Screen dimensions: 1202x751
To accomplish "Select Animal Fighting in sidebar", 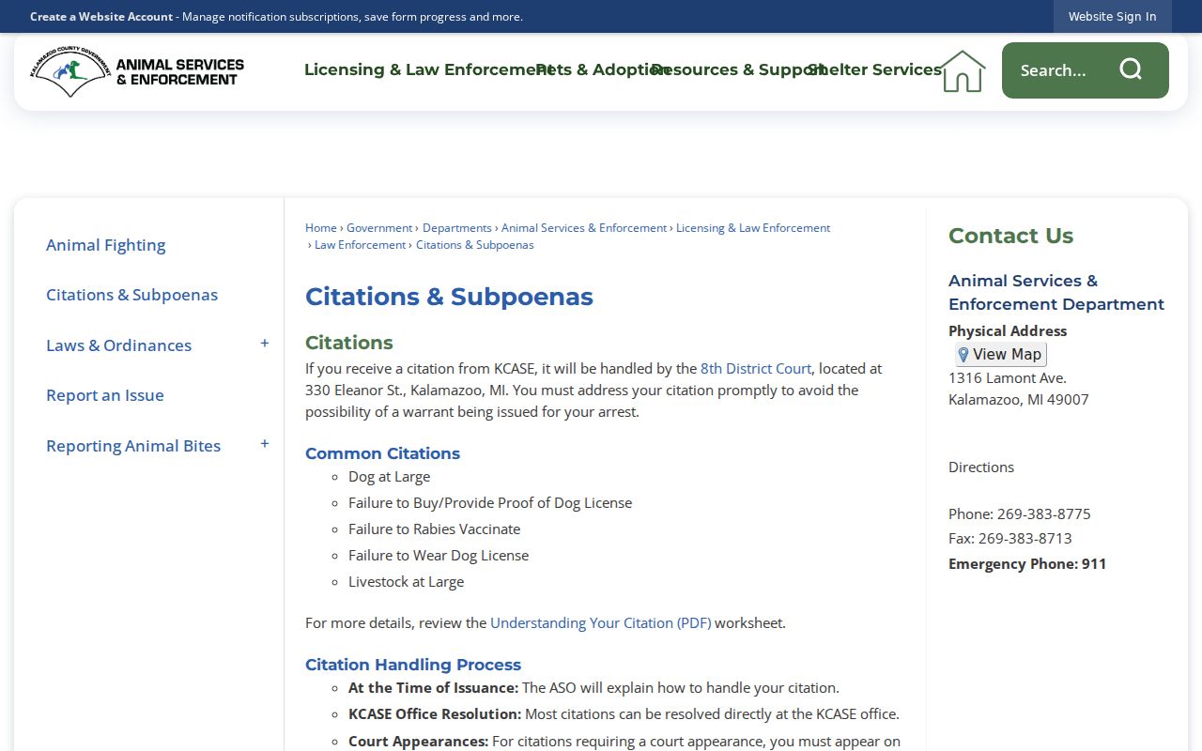I will click(x=106, y=245).
